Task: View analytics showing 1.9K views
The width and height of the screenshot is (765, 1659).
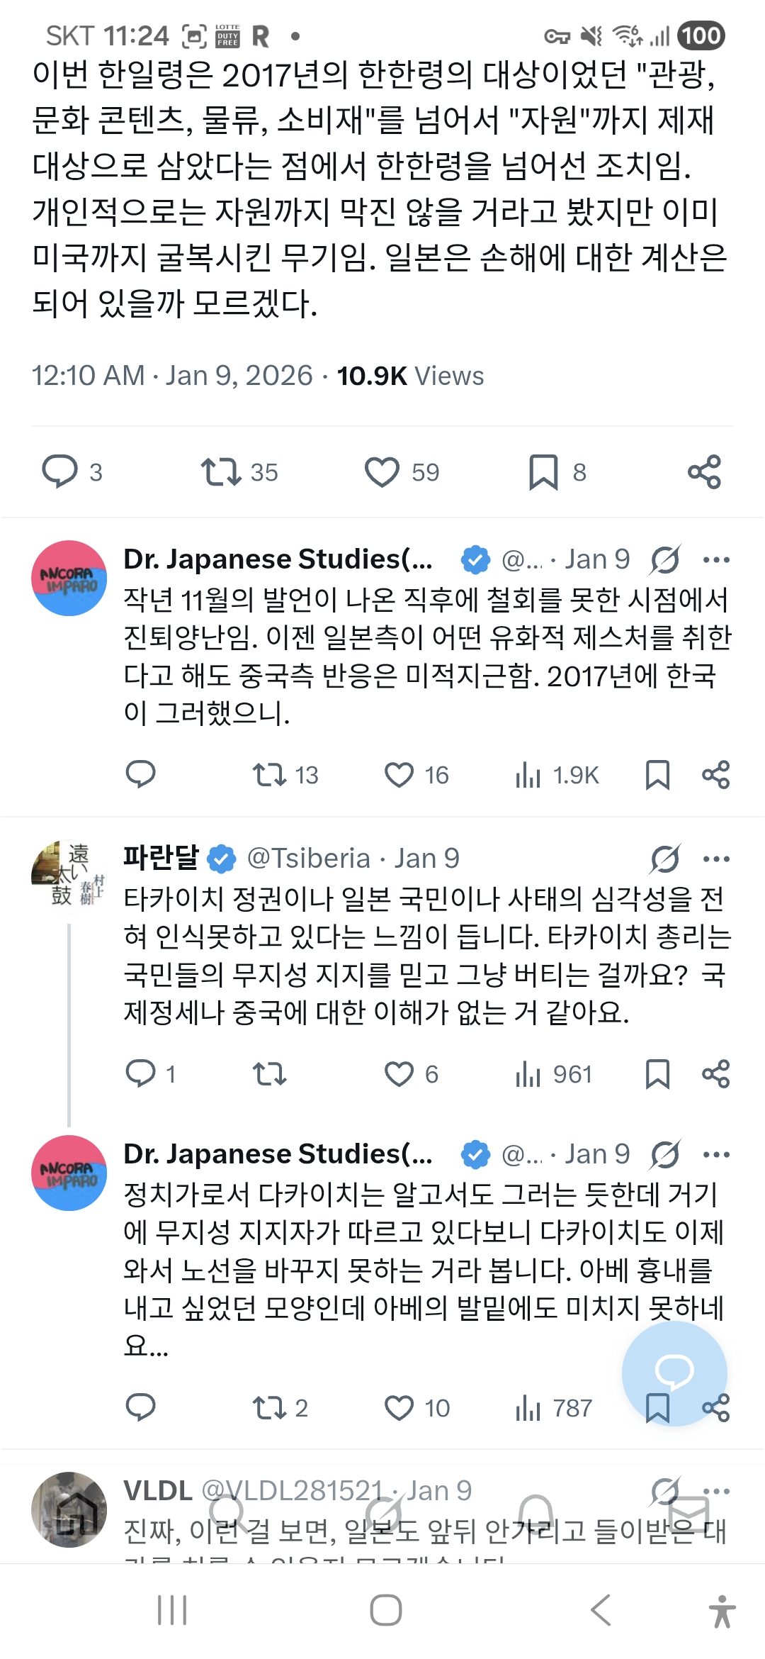Action: (x=528, y=775)
